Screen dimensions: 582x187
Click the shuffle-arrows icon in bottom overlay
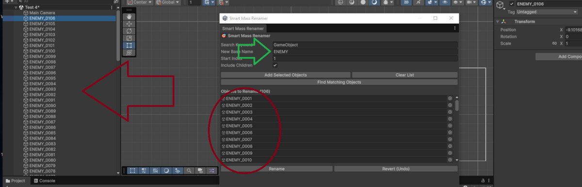[x=212, y=171]
